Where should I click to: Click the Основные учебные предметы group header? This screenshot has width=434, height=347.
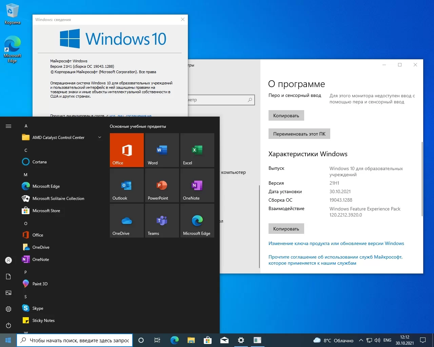(138, 126)
